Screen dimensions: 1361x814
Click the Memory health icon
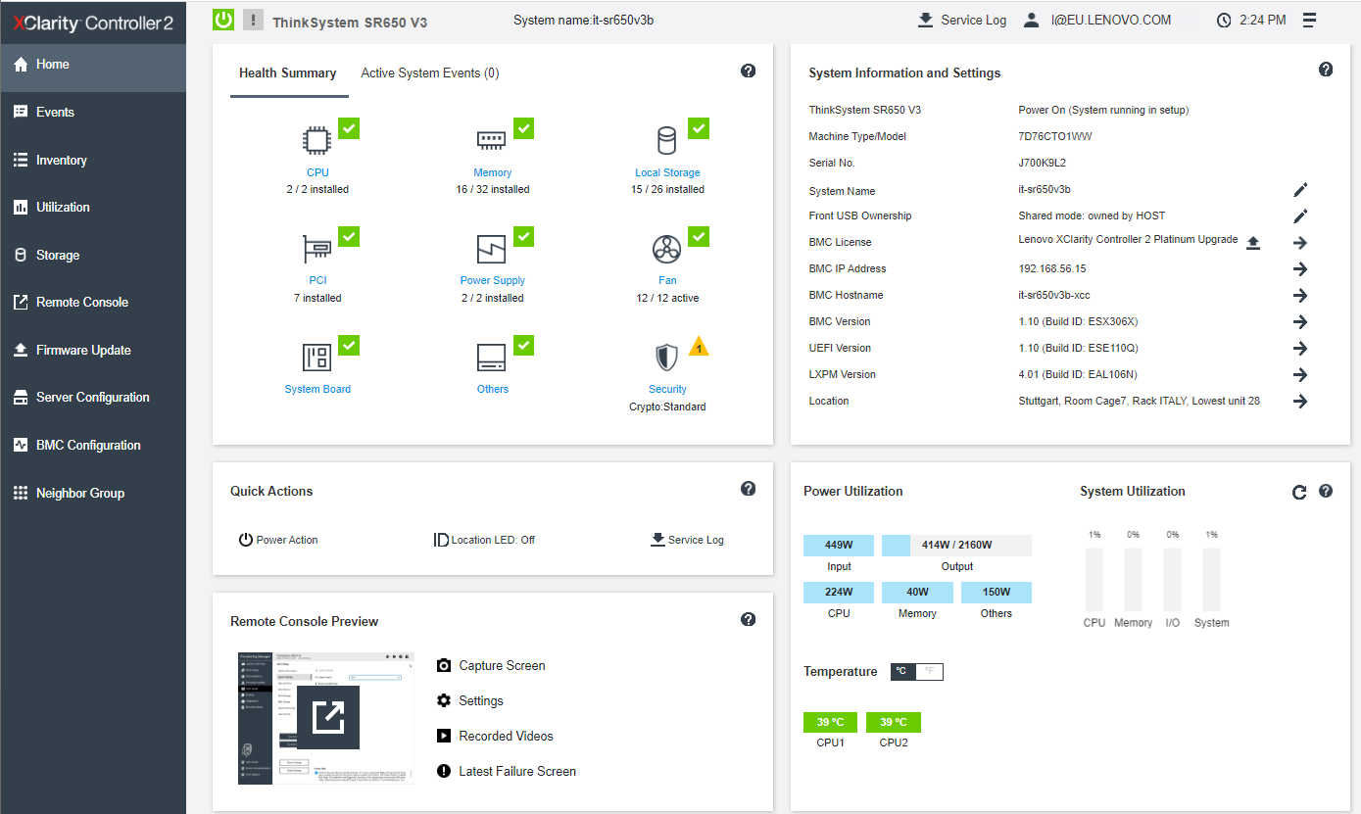point(492,141)
